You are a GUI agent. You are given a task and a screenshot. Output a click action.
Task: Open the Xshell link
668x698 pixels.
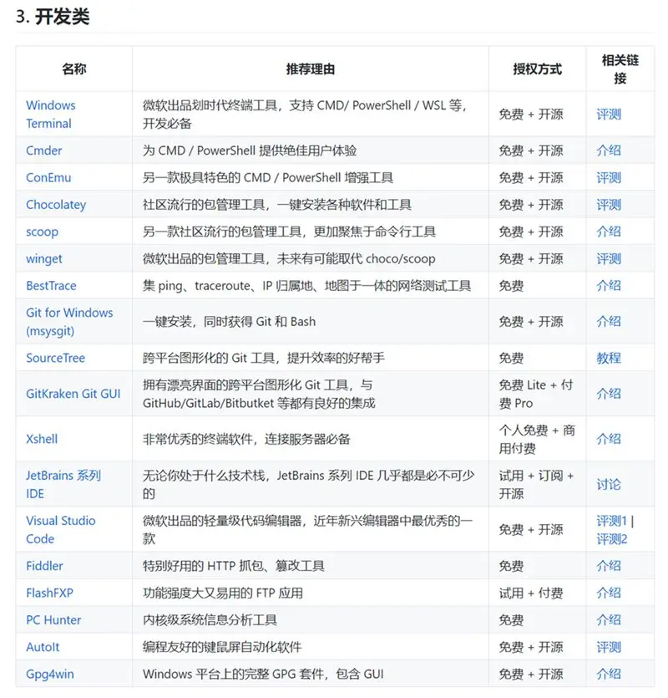coord(42,439)
